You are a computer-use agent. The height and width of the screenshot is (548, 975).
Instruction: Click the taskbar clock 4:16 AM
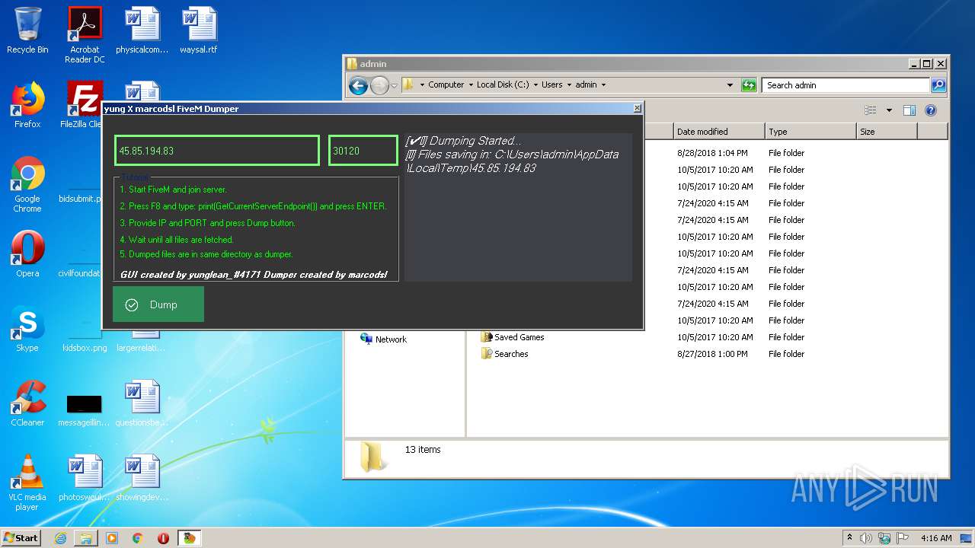click(x=936, y=538)
